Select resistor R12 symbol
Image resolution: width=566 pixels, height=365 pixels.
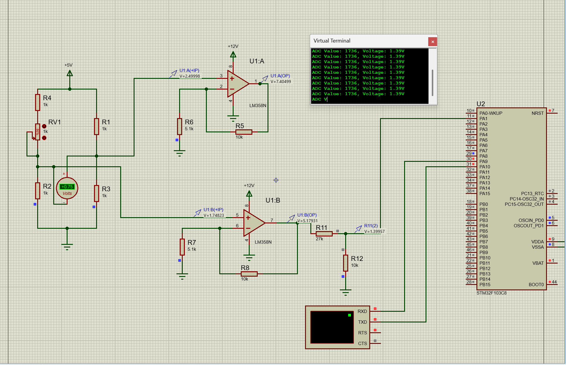click(345, 263)
